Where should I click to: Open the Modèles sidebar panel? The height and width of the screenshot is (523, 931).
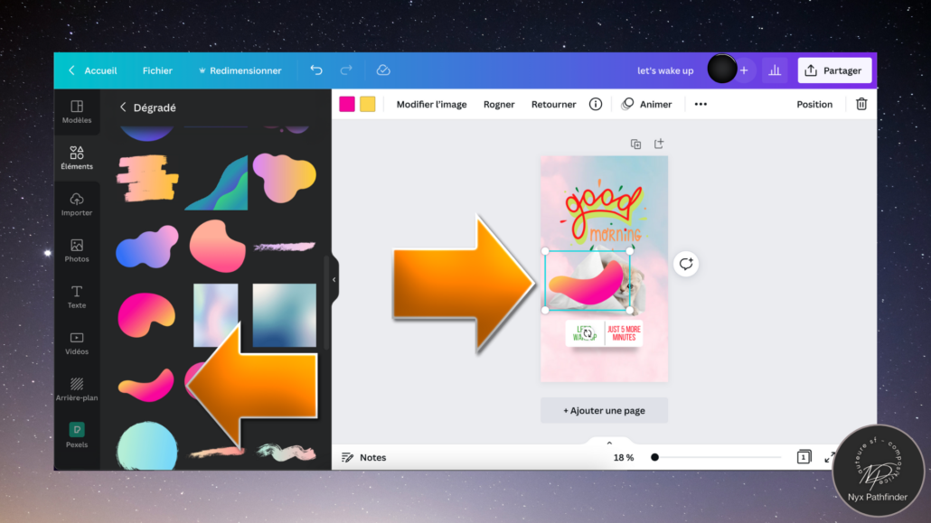(x=77, y=112)
